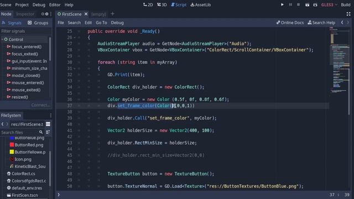354x199 pixels.
Task: Select the focus_entered() signal
Action: coord(27,46)
